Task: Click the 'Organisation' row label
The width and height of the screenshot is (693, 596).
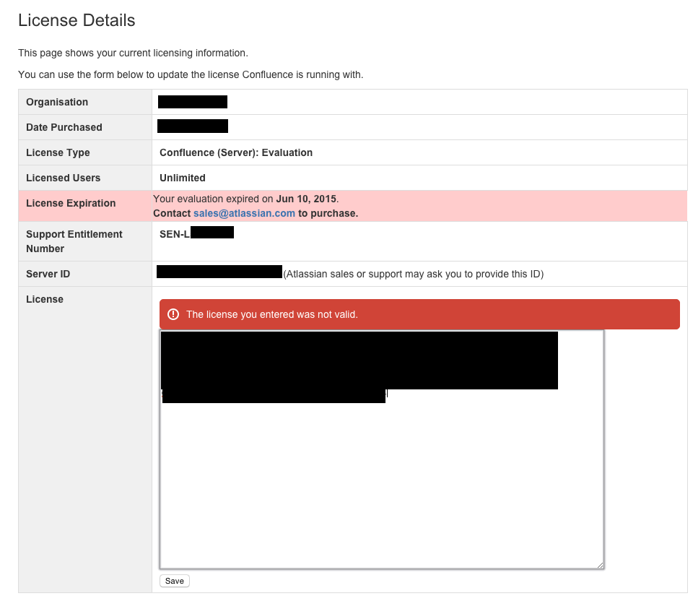Action: 57,102
